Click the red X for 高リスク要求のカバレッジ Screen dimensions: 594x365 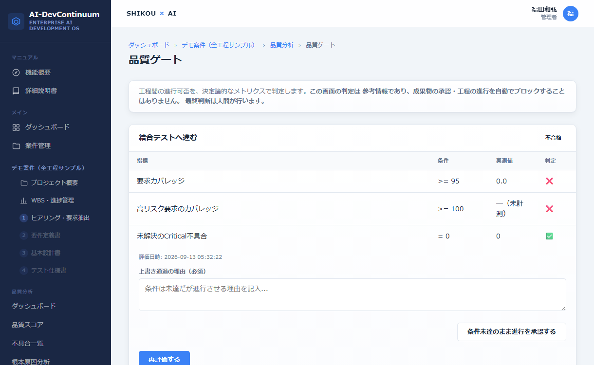click(550, 209)
